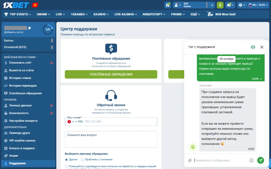Expand the LIVE-КАЗИНО menu
Image resolution: width=271 pixels, height=169 pixels.
(x=126, y=14)
